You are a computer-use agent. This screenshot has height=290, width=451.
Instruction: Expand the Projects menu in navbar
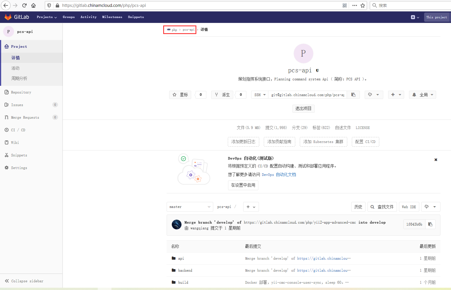tap(47, 17)
